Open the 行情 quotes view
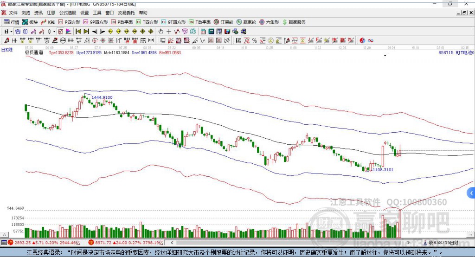475x257 pixels. pos(11,22)
